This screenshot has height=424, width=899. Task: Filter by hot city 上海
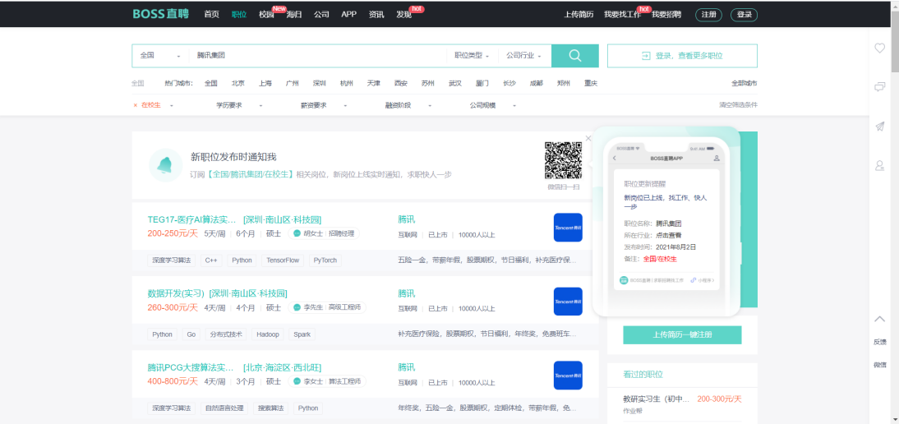pos(265,83)
